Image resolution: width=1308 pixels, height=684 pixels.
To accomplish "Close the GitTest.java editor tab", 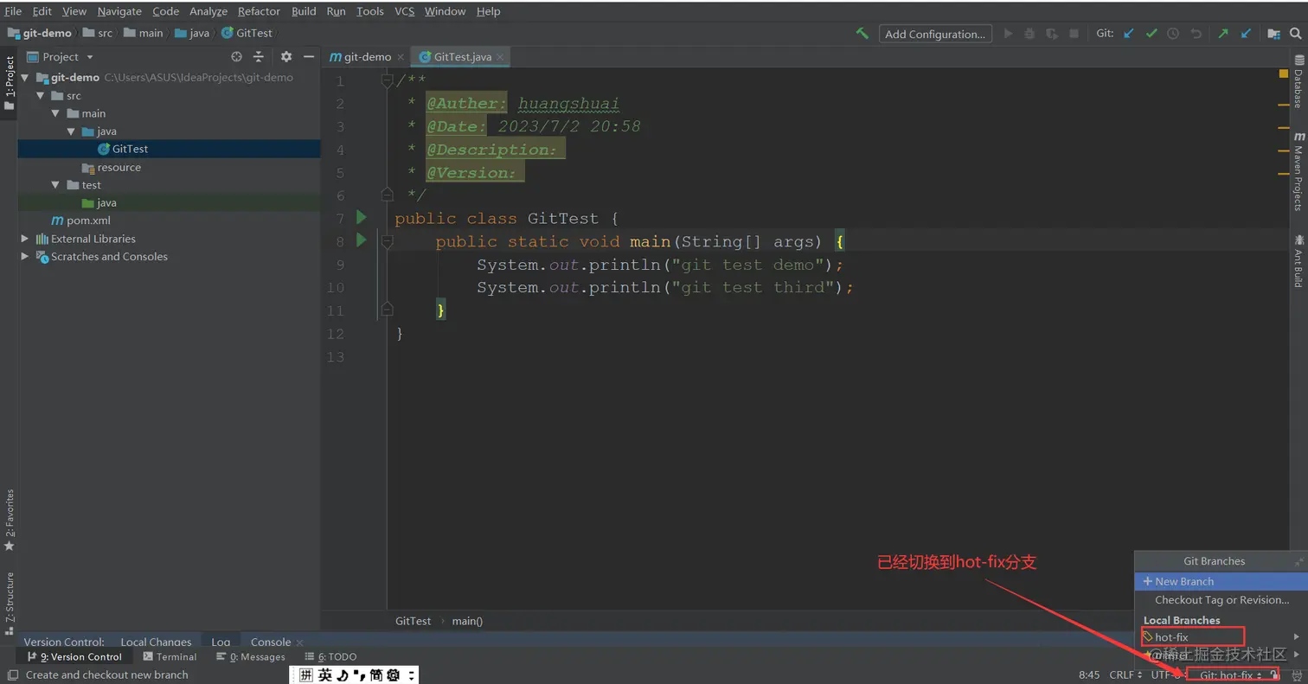I will [x=500, y=57].
